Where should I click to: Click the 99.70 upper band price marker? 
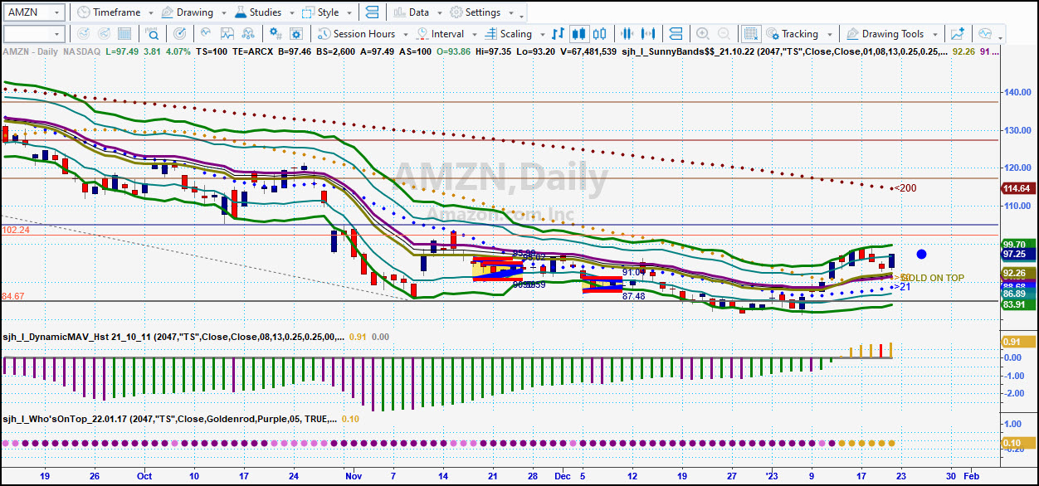[x=1017, y=244]
